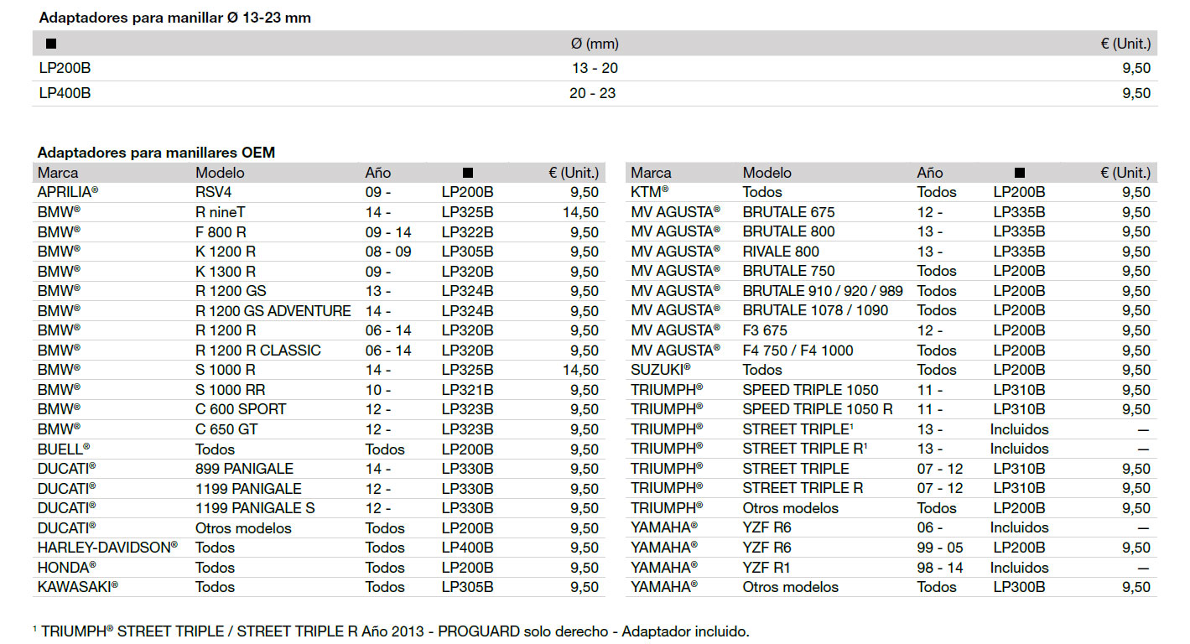Click the black square icon in the Aprilia table header
The height and width of the screenshot is (644, 1190).
(x=468, y=173)
